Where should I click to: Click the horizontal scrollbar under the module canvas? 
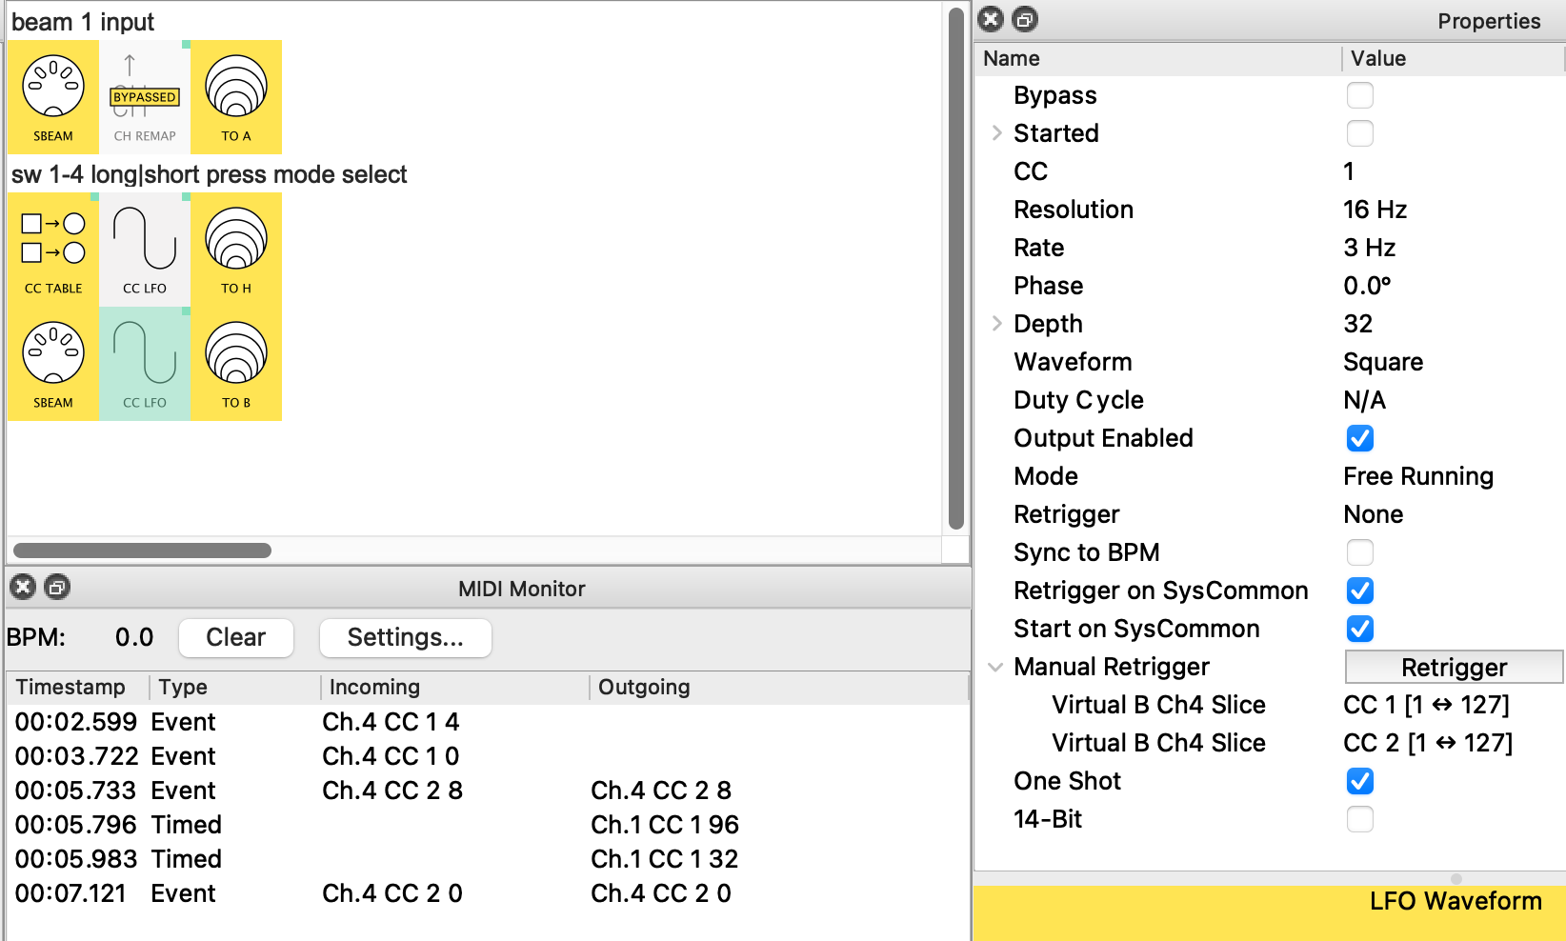pyautogui.click(x=143, y=551)
